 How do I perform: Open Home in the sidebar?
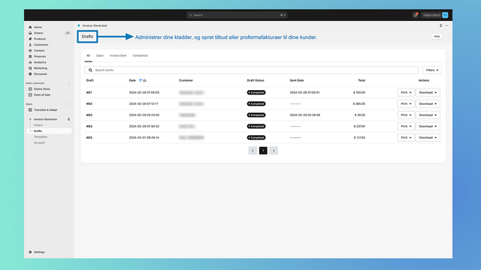pos(38,27)
